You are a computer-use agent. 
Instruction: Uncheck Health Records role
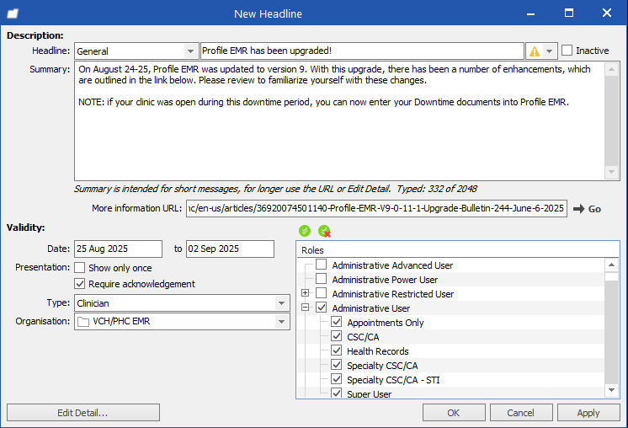point(337,350)
